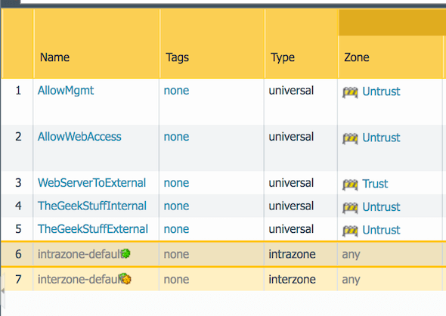The width and height of the screenshot is (446, 316).
Task: Click the zone icon beside Untrust in AllowMgmt row
Action: tap(350, 92)
